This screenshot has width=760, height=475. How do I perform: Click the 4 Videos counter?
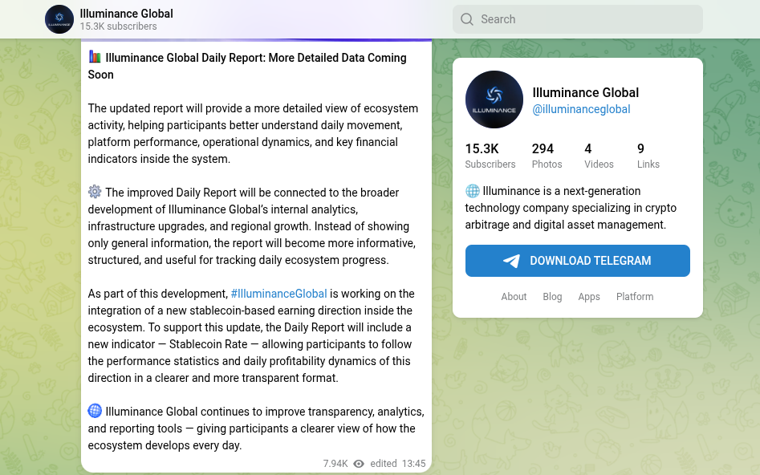599,156
